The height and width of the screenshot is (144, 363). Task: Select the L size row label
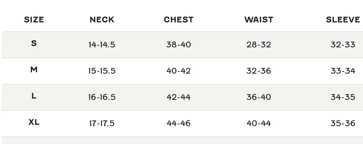[x=34, y=96]
